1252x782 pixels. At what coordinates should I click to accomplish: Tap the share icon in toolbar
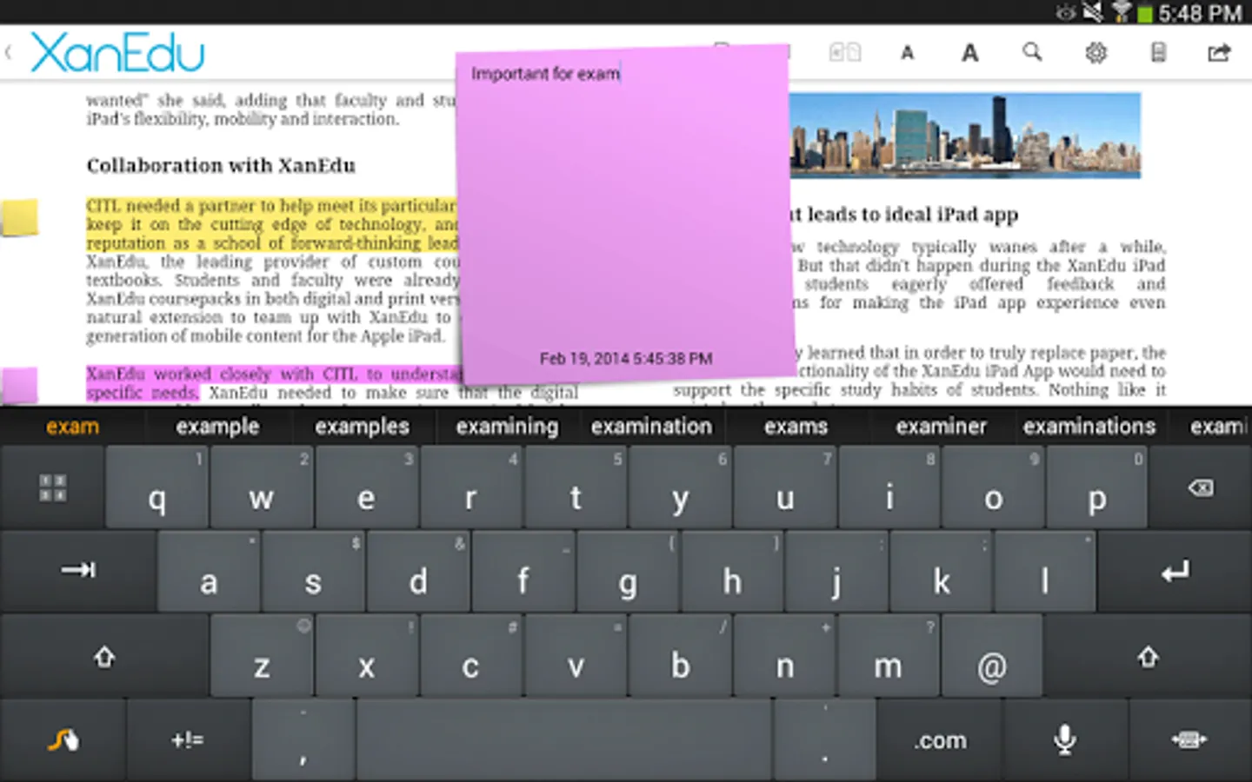coord(1219,53)
